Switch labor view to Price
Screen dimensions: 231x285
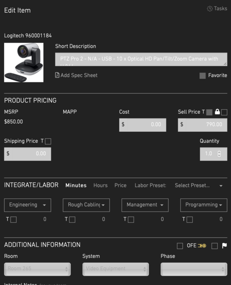click(120, 185)
